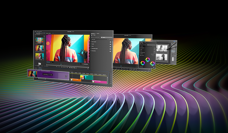Click the home icon in the top-left corner
Viewport: 228px width, 133px height.
point(36,31)
